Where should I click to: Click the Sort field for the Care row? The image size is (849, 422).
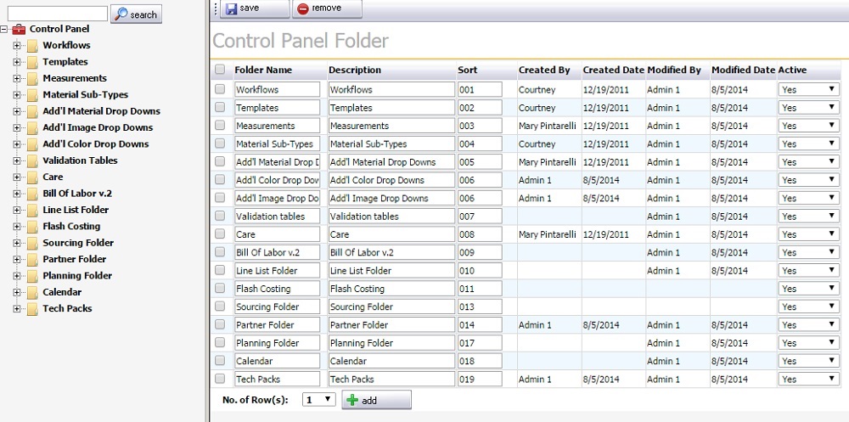pos(480,234)
